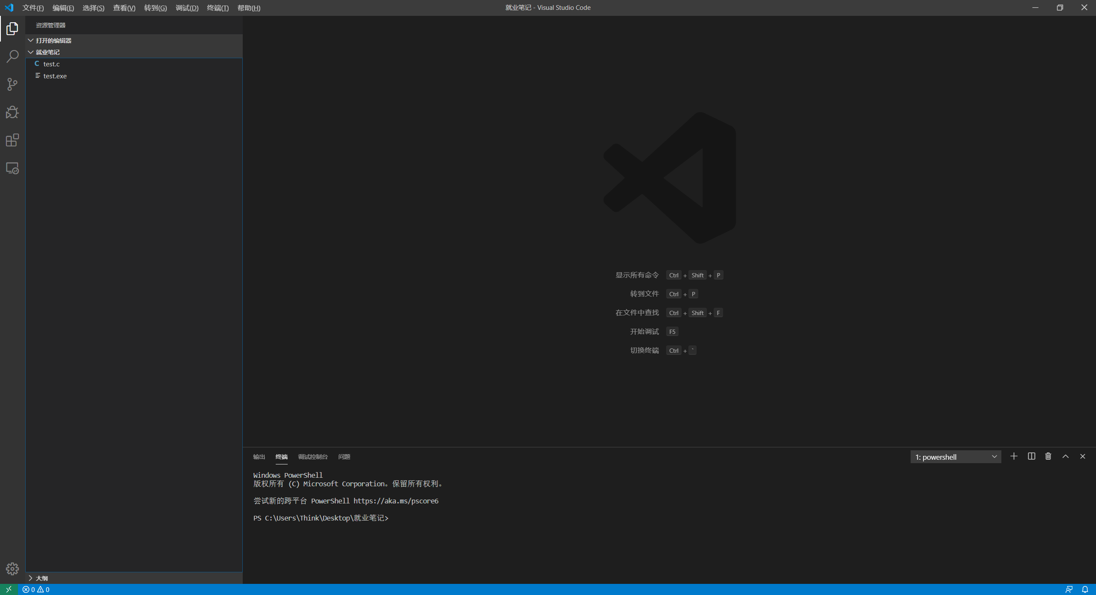This screenshot has height=595, width=1096.
Task: Open the test.c file
Action: click(x=134, y=64)
